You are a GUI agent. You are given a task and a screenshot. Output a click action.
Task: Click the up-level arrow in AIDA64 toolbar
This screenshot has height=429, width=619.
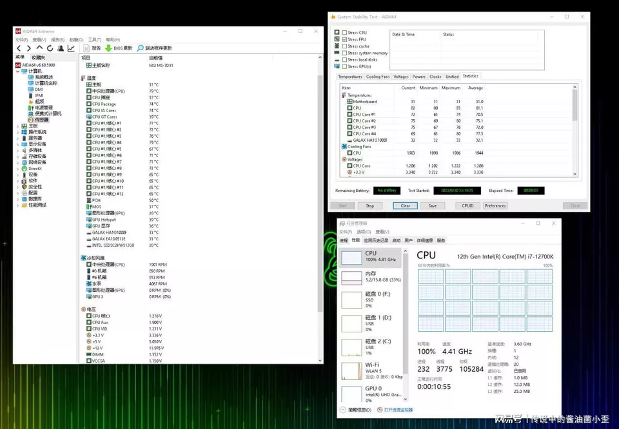pyautogui.click(x=39, y=48)
